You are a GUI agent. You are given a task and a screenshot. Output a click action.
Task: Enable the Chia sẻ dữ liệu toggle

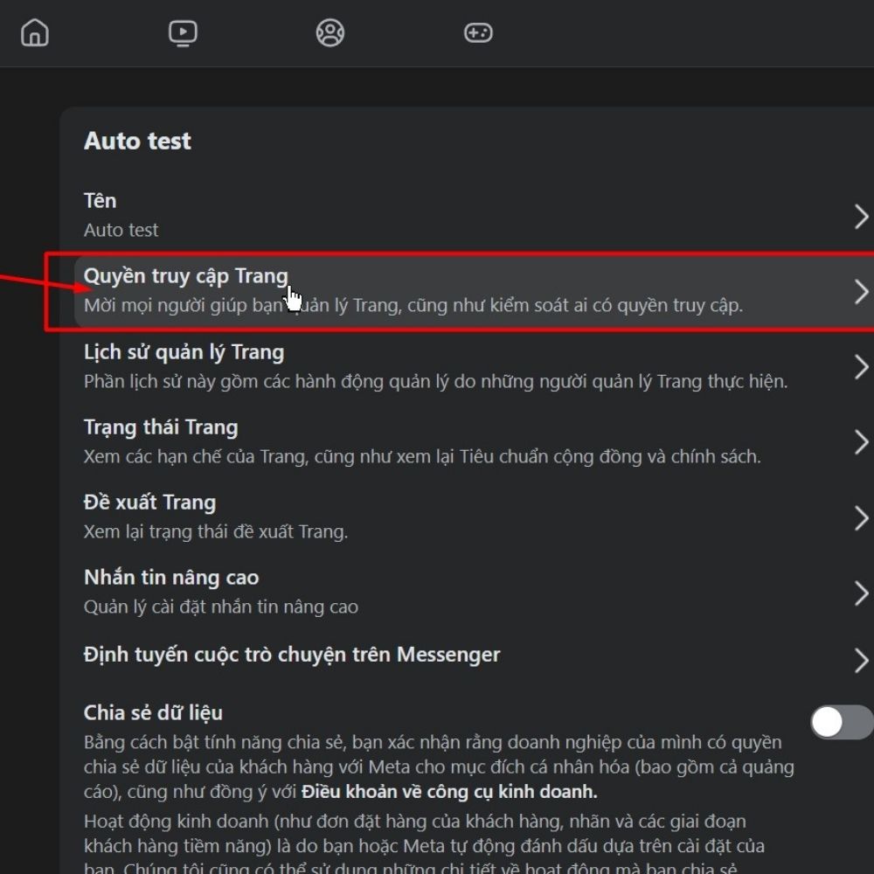tap(841, 723)
